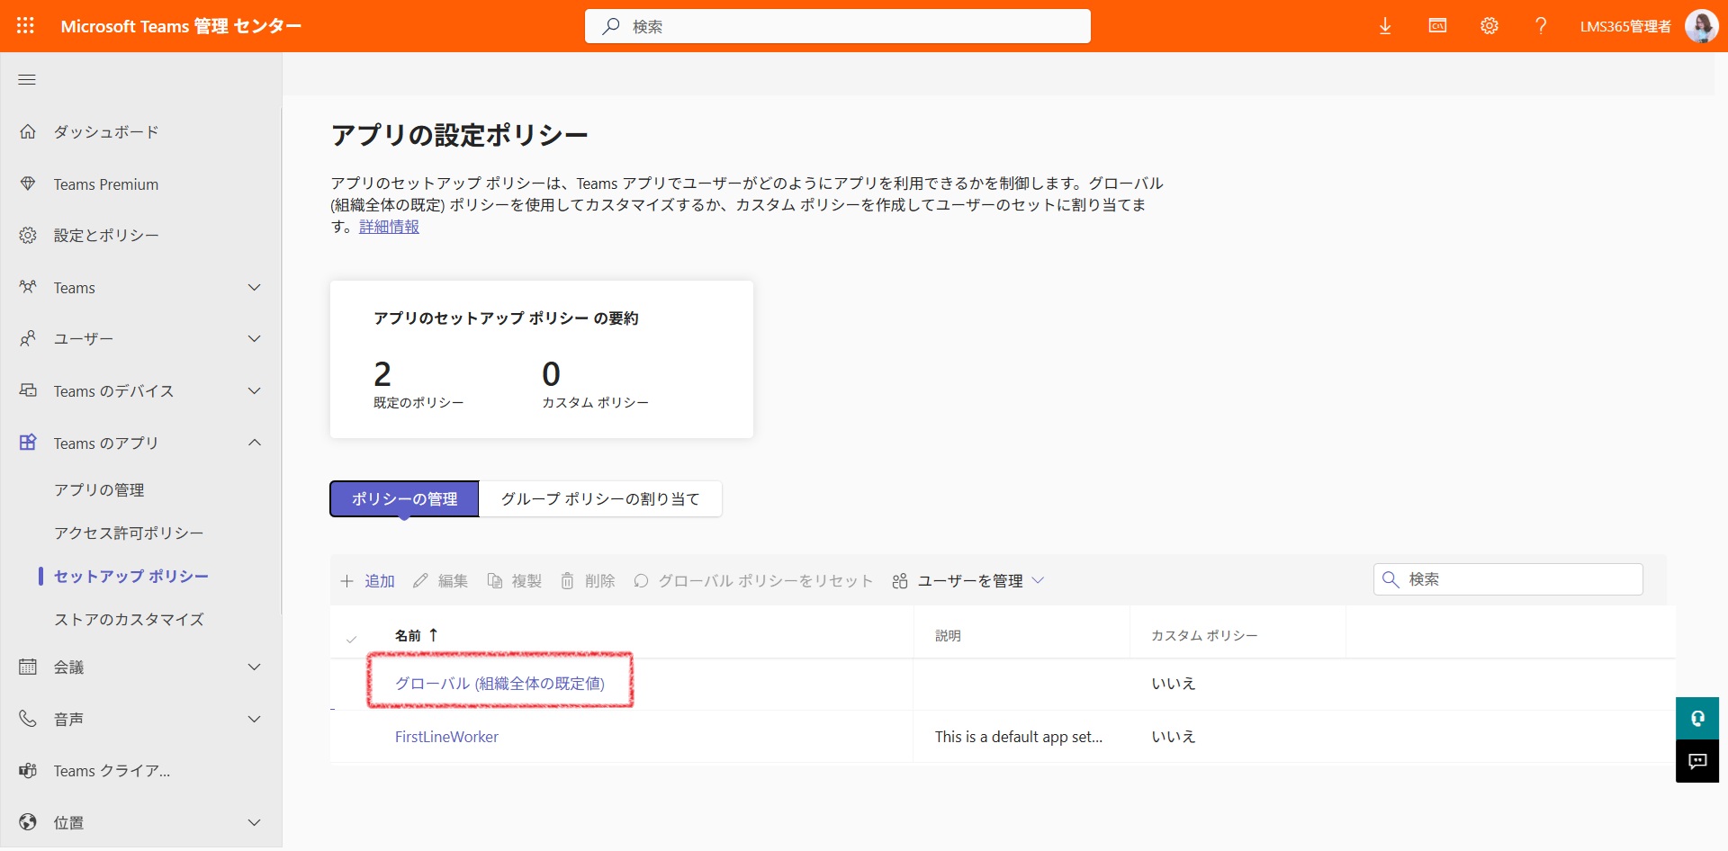Click the 説明 column header
This screenshot has width=1728, height=851.
(948, 636)
